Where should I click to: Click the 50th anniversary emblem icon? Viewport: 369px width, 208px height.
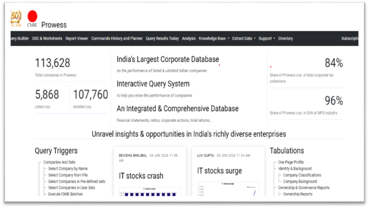pyautogui.click(x=16, y=18)
